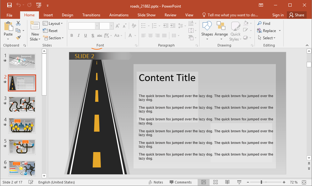The height and width of the screenshot is (186, 312).
Task: Enable strikethrough formatting
Action: [x=99, y=36]
